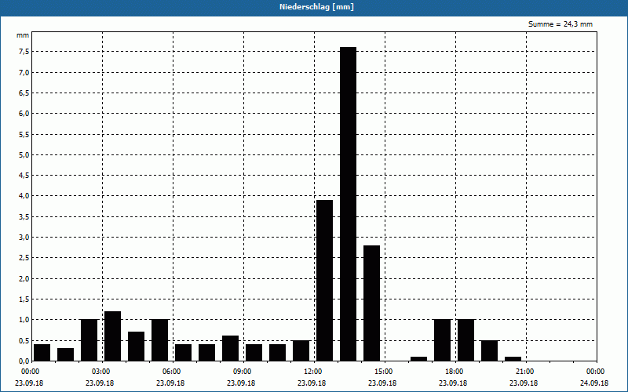The width and height of the screenshot is (628, 392).
Task: Click the 03:00 time label
Action: [x=103, y=372]
